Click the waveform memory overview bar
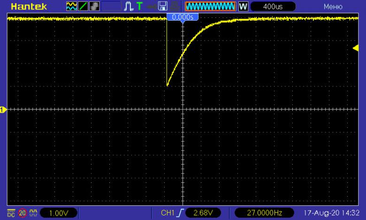The height and width of the screenshot is (220, 366). (210, 7)
